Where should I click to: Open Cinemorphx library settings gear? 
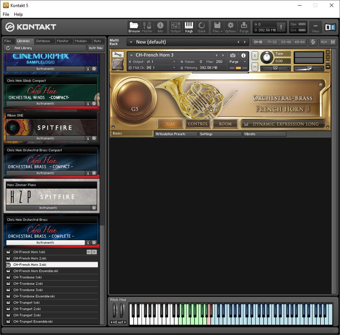click(x=94, y=69)
